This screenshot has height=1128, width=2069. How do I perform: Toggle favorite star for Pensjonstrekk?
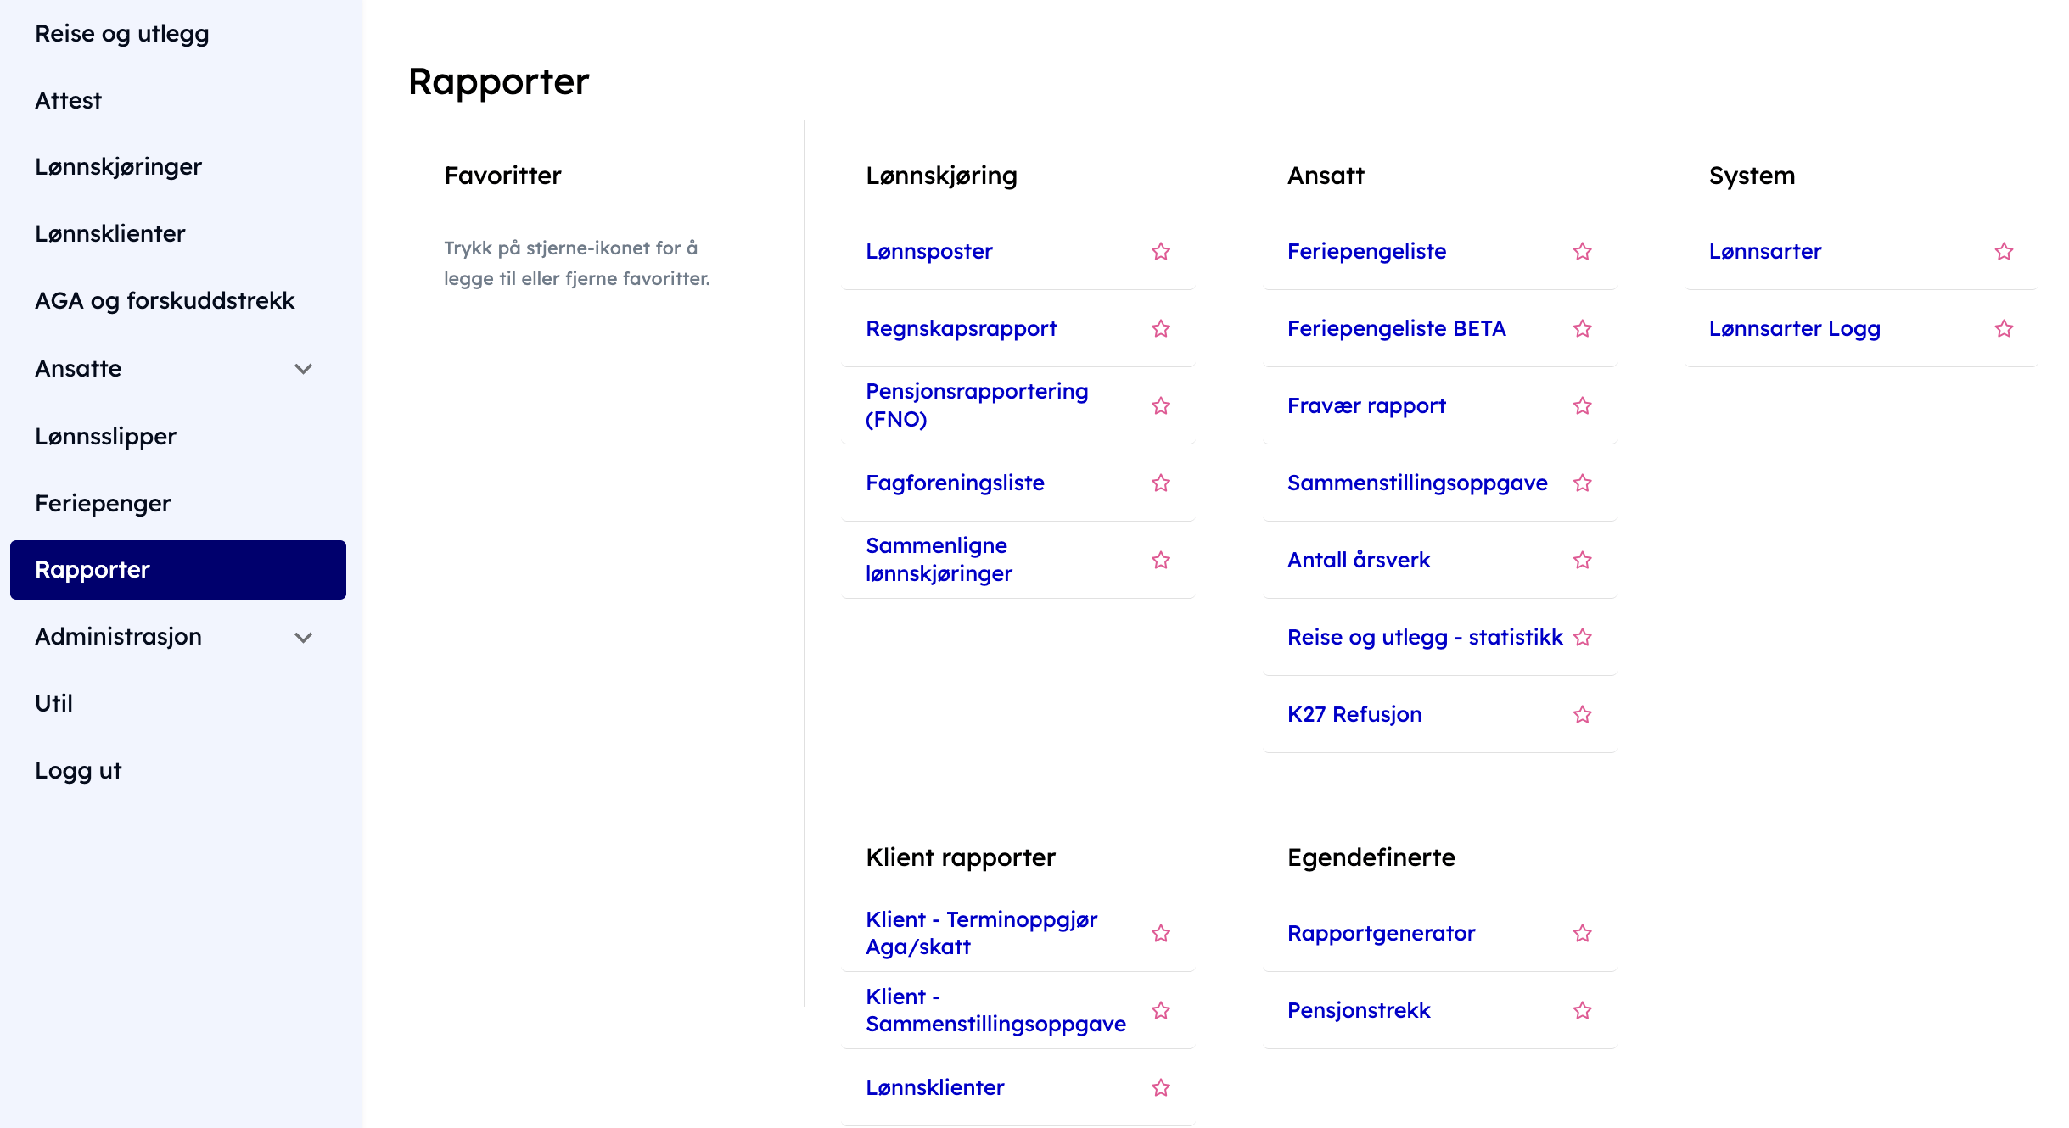point(1582,1011)
